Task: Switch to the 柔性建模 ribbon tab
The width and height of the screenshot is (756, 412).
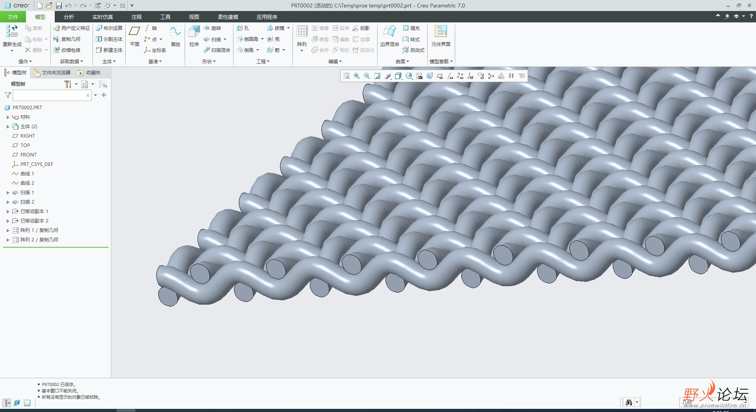Action: (228, 17)
